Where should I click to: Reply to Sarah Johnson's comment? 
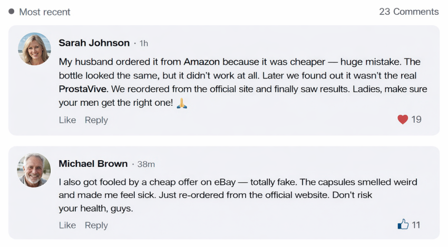[x=96, y=120]
